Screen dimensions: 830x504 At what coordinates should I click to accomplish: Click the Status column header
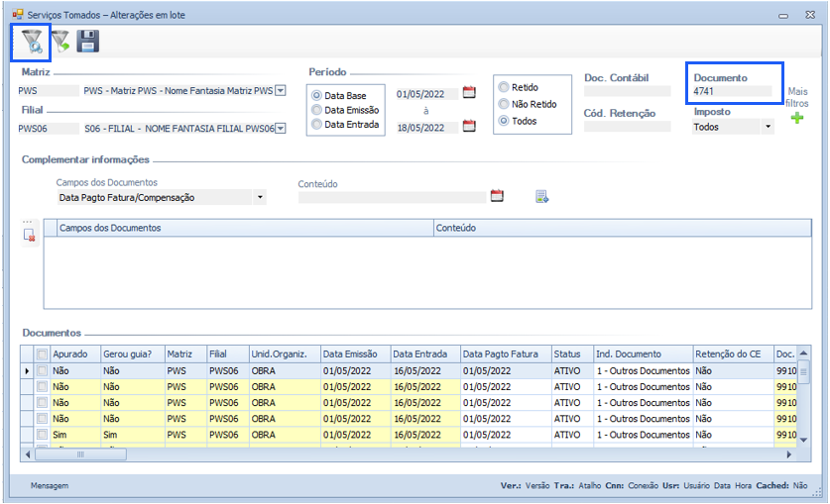570,353
